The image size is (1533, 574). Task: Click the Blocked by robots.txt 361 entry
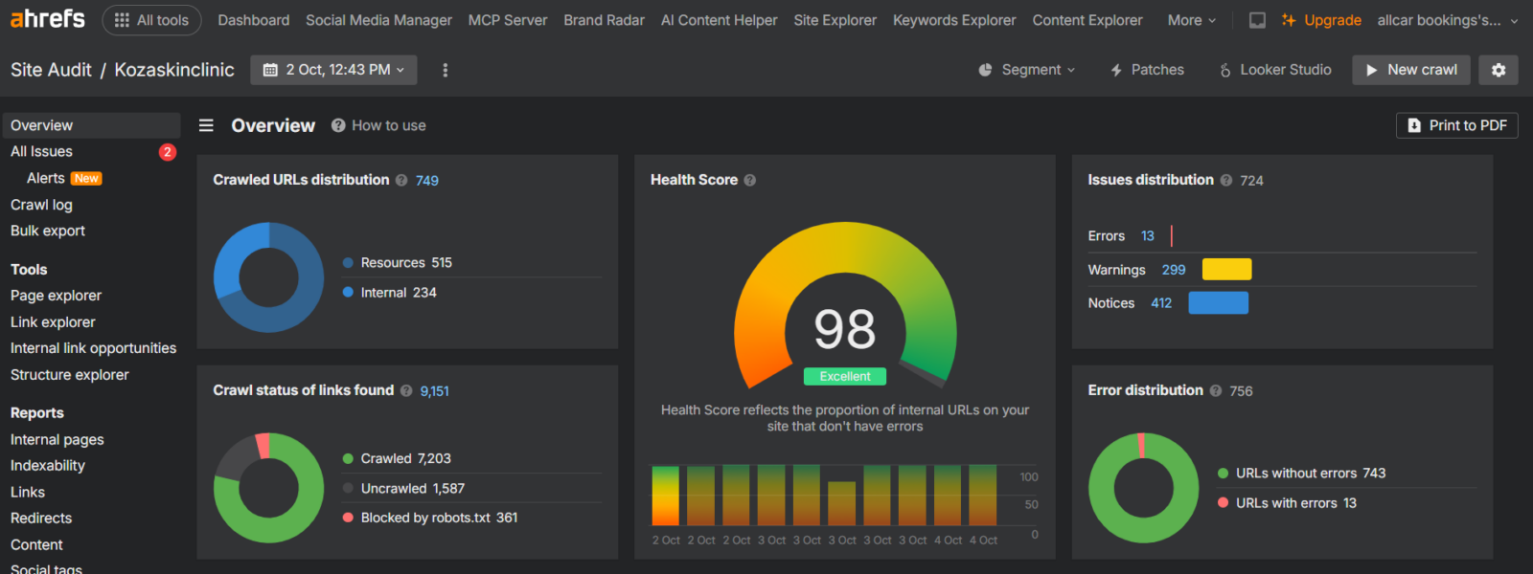[x=430, y=518]
